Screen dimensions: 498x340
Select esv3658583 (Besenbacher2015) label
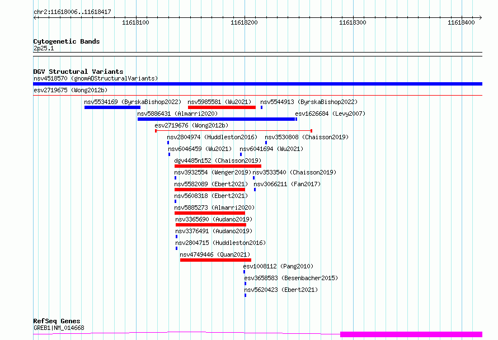[x=291, y=278]
